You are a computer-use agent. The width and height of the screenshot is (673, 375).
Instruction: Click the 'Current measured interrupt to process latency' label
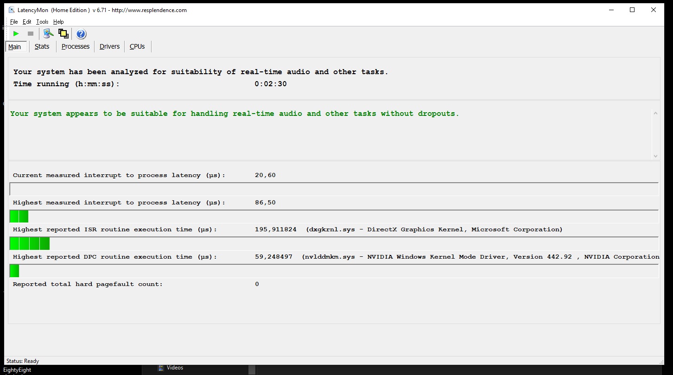pos(119,175)
